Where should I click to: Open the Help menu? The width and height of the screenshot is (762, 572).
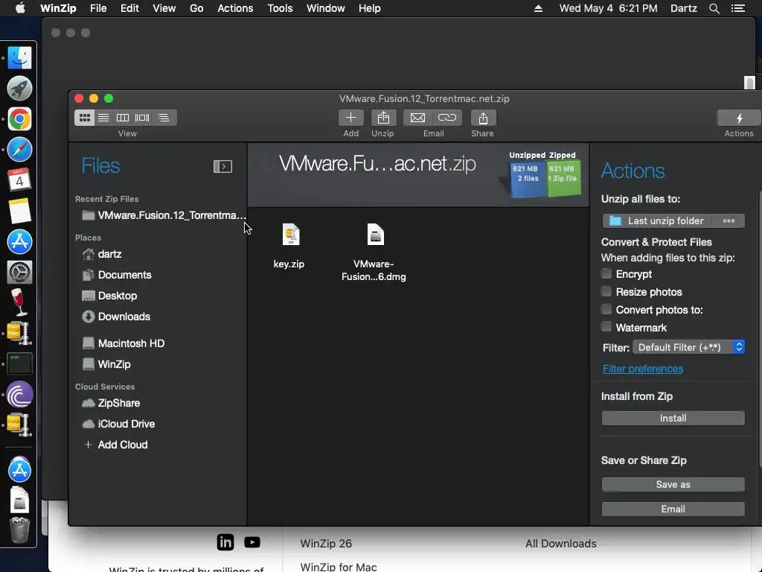coord(369,8)
